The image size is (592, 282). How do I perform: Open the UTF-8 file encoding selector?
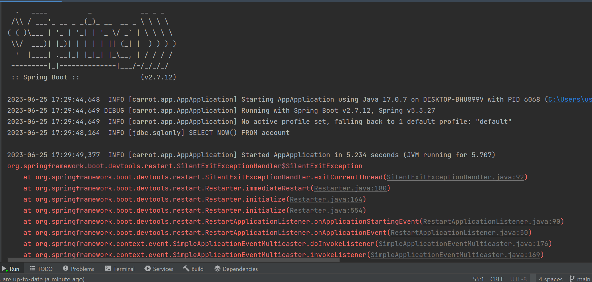[518, 279]
